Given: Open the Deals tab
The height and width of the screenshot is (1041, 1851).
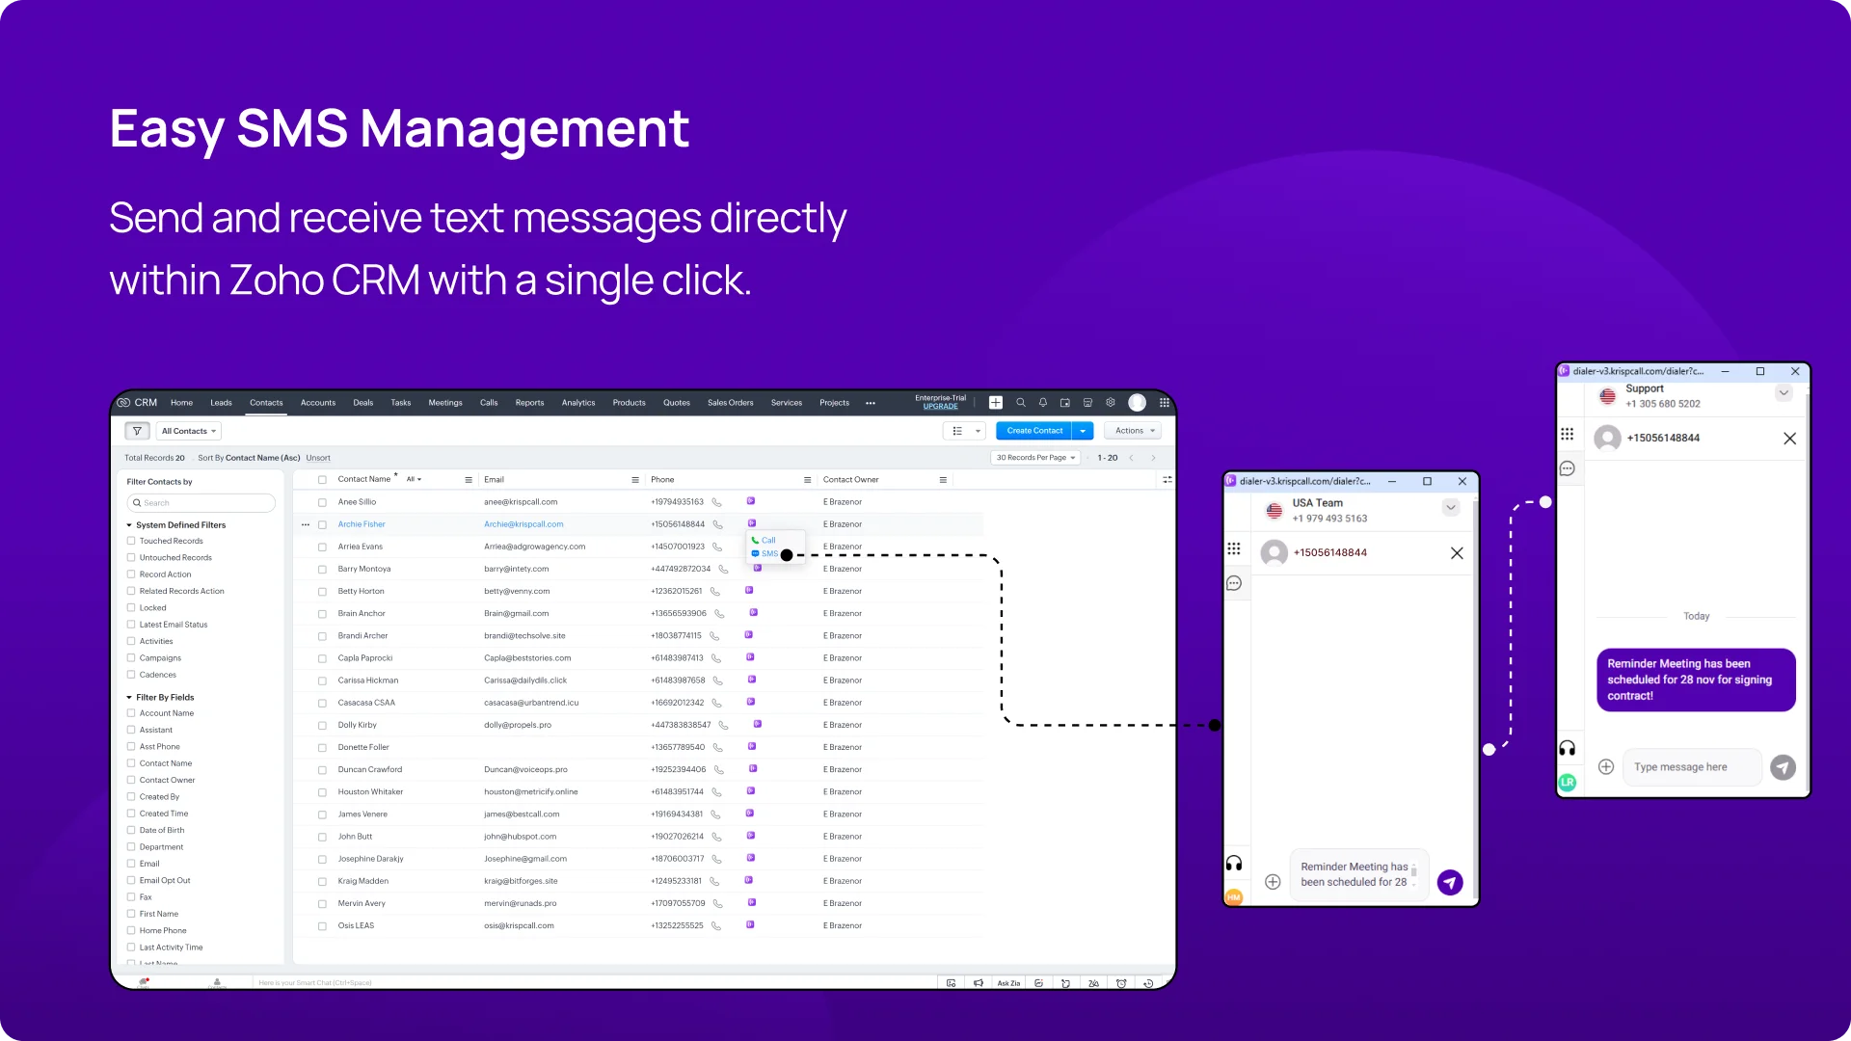Looking at the screenshot, I should (x=363, y=403).
